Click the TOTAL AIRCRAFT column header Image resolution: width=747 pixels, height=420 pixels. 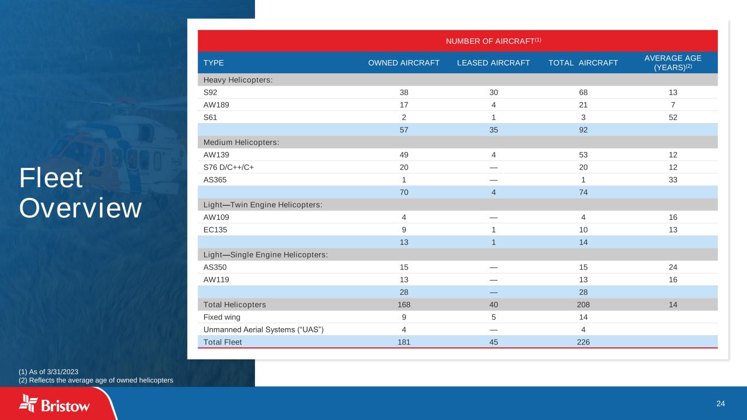pyautogui.click(x=583, y=63)
